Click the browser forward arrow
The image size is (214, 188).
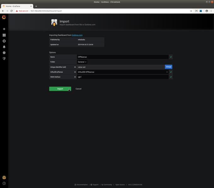pyautogui.click(x=7, y=11)
